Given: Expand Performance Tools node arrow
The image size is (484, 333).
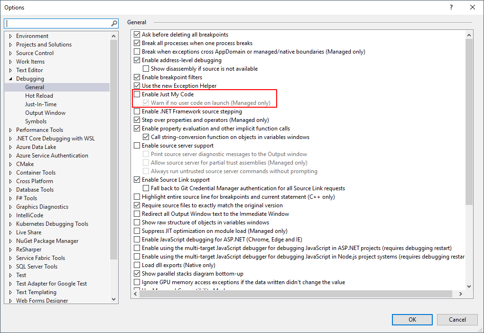Looking at the screenshot, I should click(x=10, y=130).
